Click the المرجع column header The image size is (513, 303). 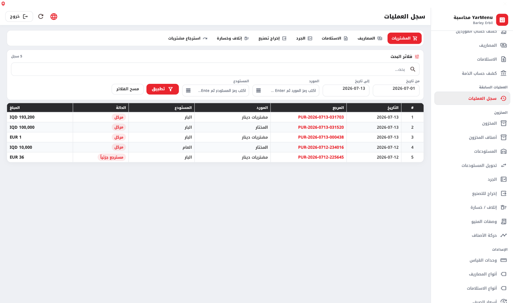point(308,108)
